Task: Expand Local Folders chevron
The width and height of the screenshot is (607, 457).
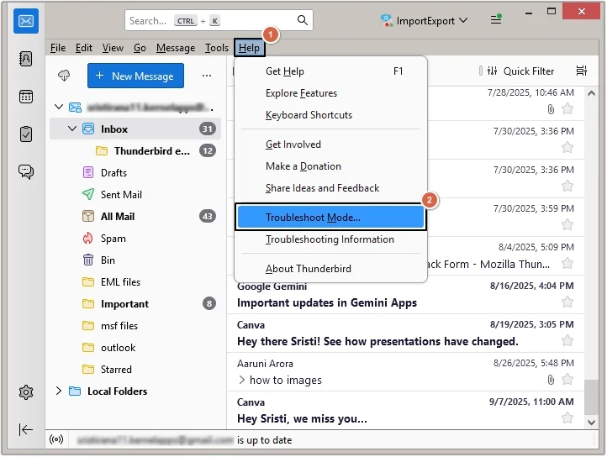Action: [59, 391]
